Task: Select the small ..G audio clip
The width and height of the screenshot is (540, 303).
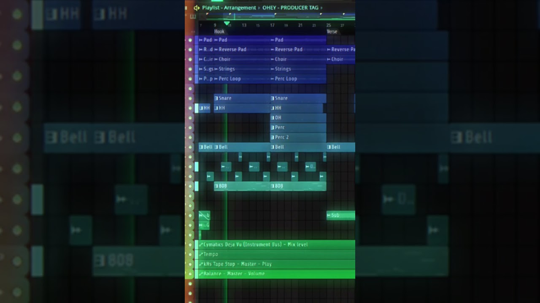Action: click(204, 225)
